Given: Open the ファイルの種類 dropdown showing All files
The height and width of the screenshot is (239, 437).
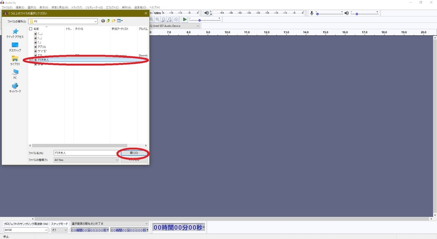Looking at the screenshot, I should [x=86, y=160].
